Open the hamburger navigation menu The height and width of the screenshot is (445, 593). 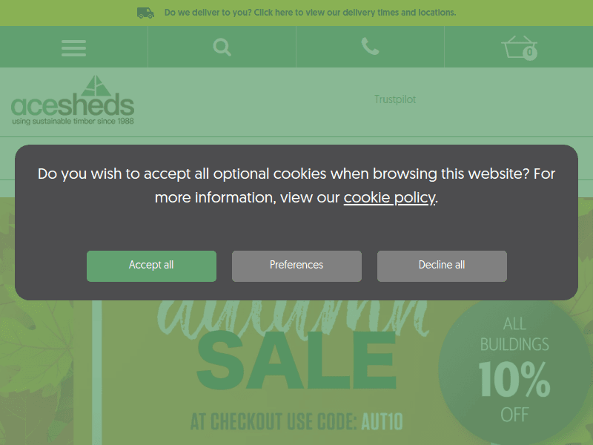(73, 47)
